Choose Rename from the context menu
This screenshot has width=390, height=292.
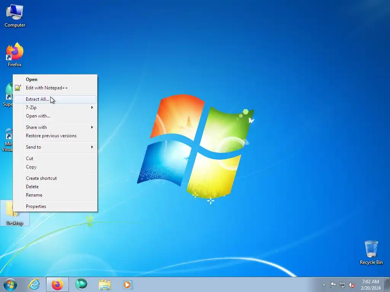tap(55, 195)
